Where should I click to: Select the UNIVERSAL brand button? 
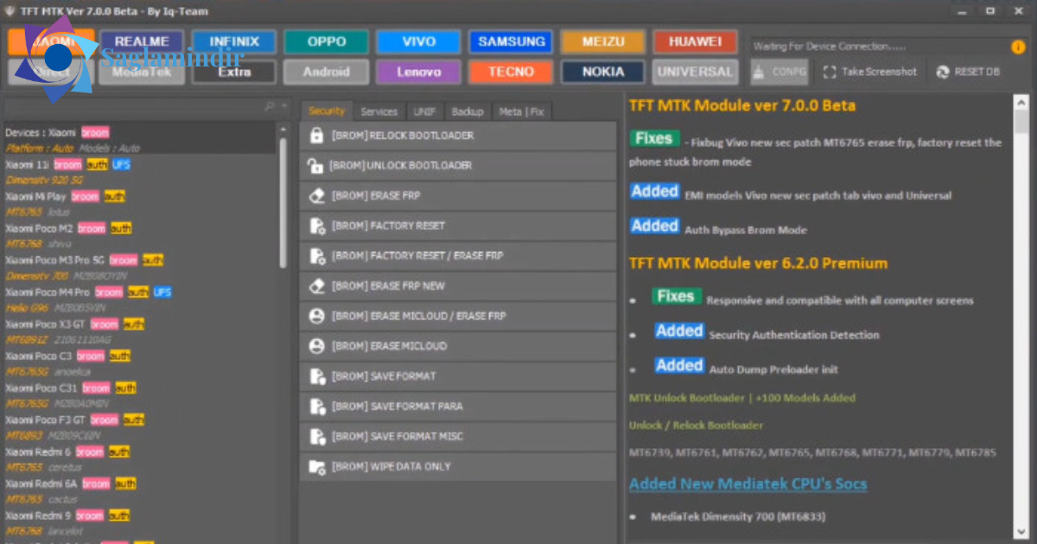tap(695, 72)
